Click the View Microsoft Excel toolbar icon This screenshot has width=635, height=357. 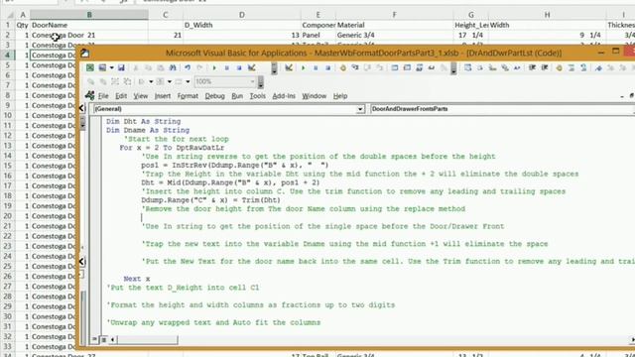[90, 67]
